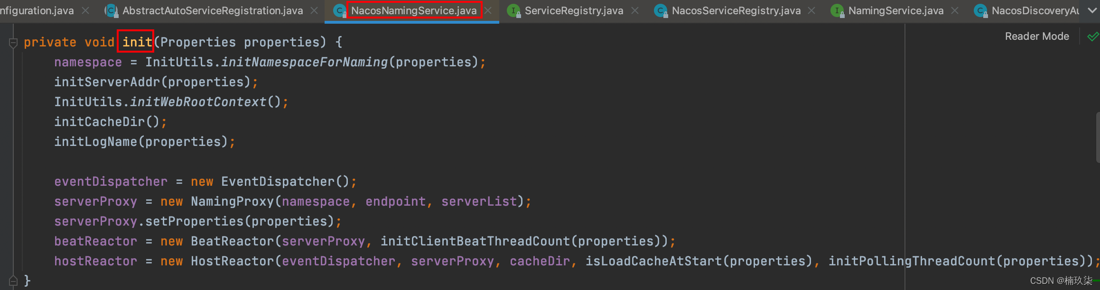
Task: Open the ServiceRegistry.java tab
Action: 574,10
